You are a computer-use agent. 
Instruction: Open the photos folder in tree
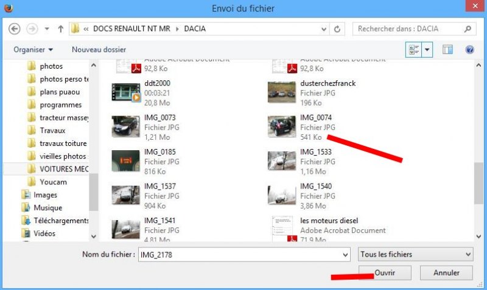tap(51, 66)
